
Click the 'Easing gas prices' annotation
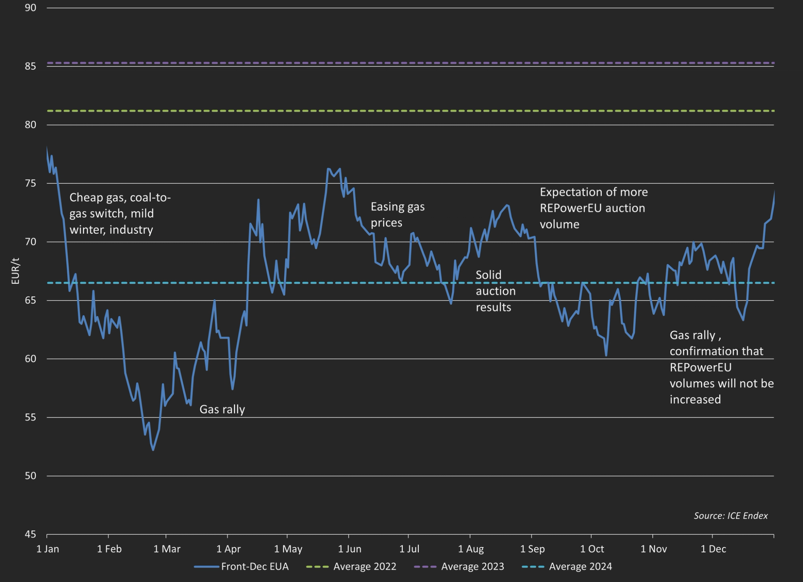coord(397,215)
